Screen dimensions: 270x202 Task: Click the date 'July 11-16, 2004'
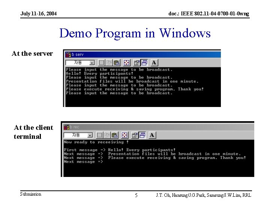click(x=39, y=13)
